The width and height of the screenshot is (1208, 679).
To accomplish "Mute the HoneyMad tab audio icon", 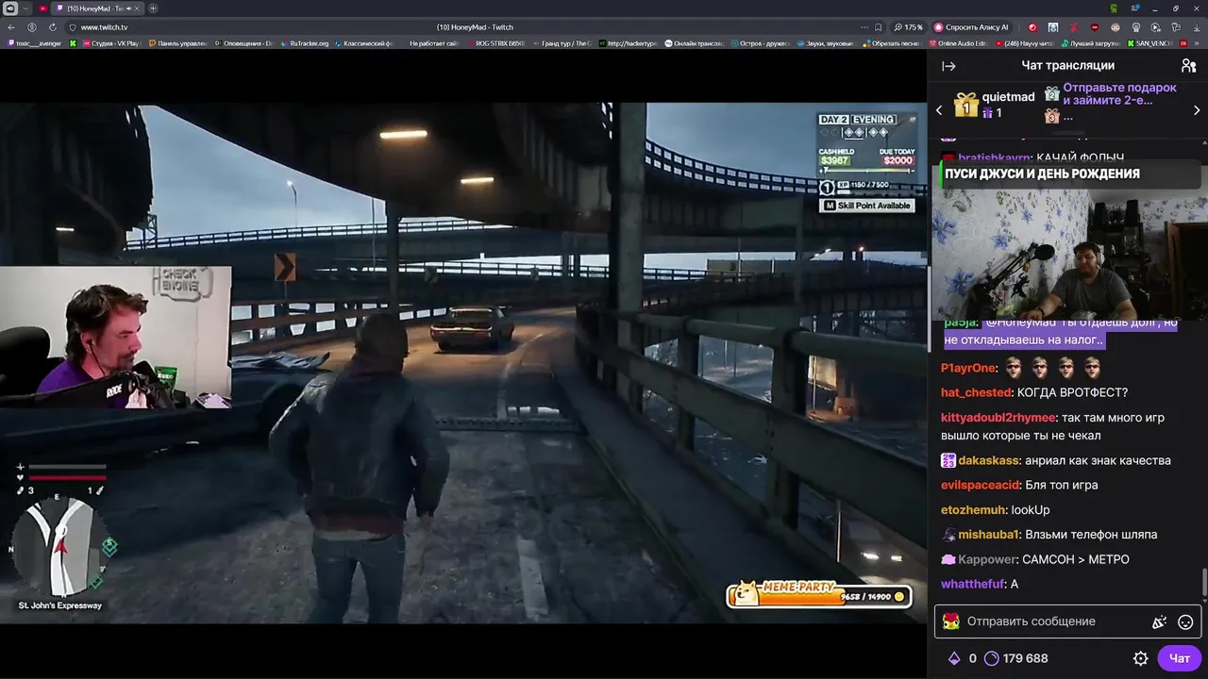I will tap(128, 8).
